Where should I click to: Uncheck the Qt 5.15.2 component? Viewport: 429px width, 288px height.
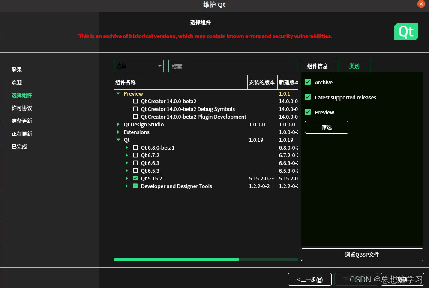pos(135,178)
